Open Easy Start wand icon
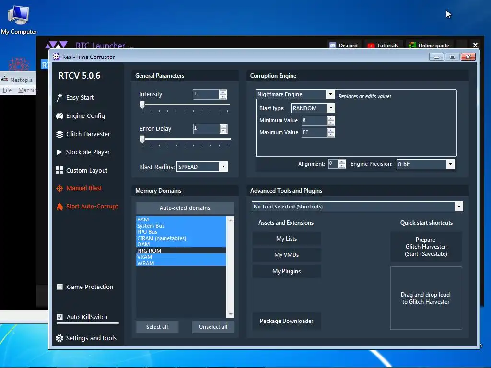491x368 pixels. (59, 98)
